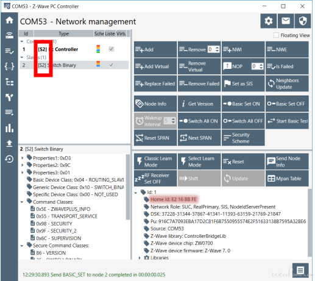
Task: Click Switch All OFF
Action: click(x=243, y=121)
